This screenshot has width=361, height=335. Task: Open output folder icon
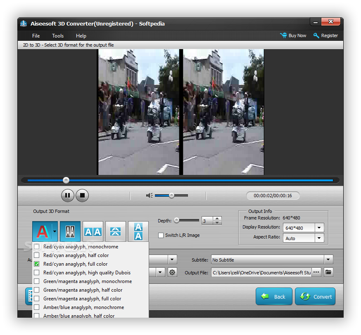coord(328,272)
